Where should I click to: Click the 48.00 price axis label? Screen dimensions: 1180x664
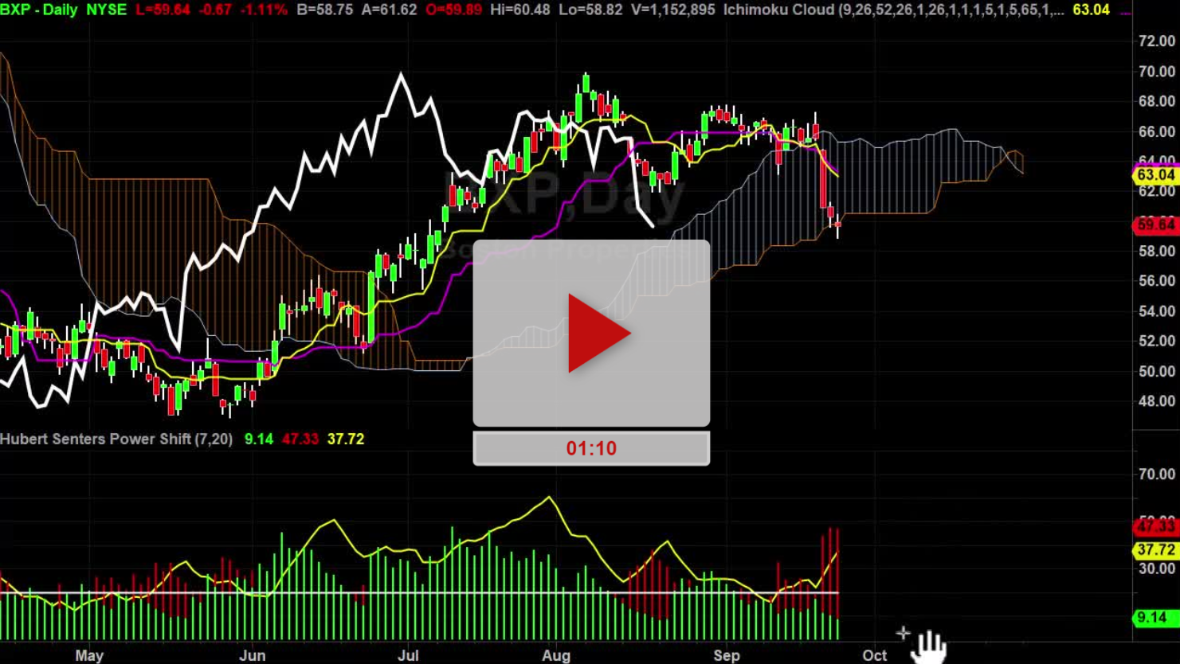(1157, 401)
